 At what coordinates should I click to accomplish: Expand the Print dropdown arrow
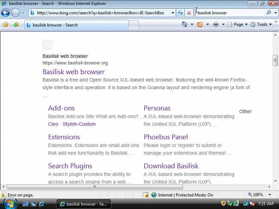click(x=223, y=24)
